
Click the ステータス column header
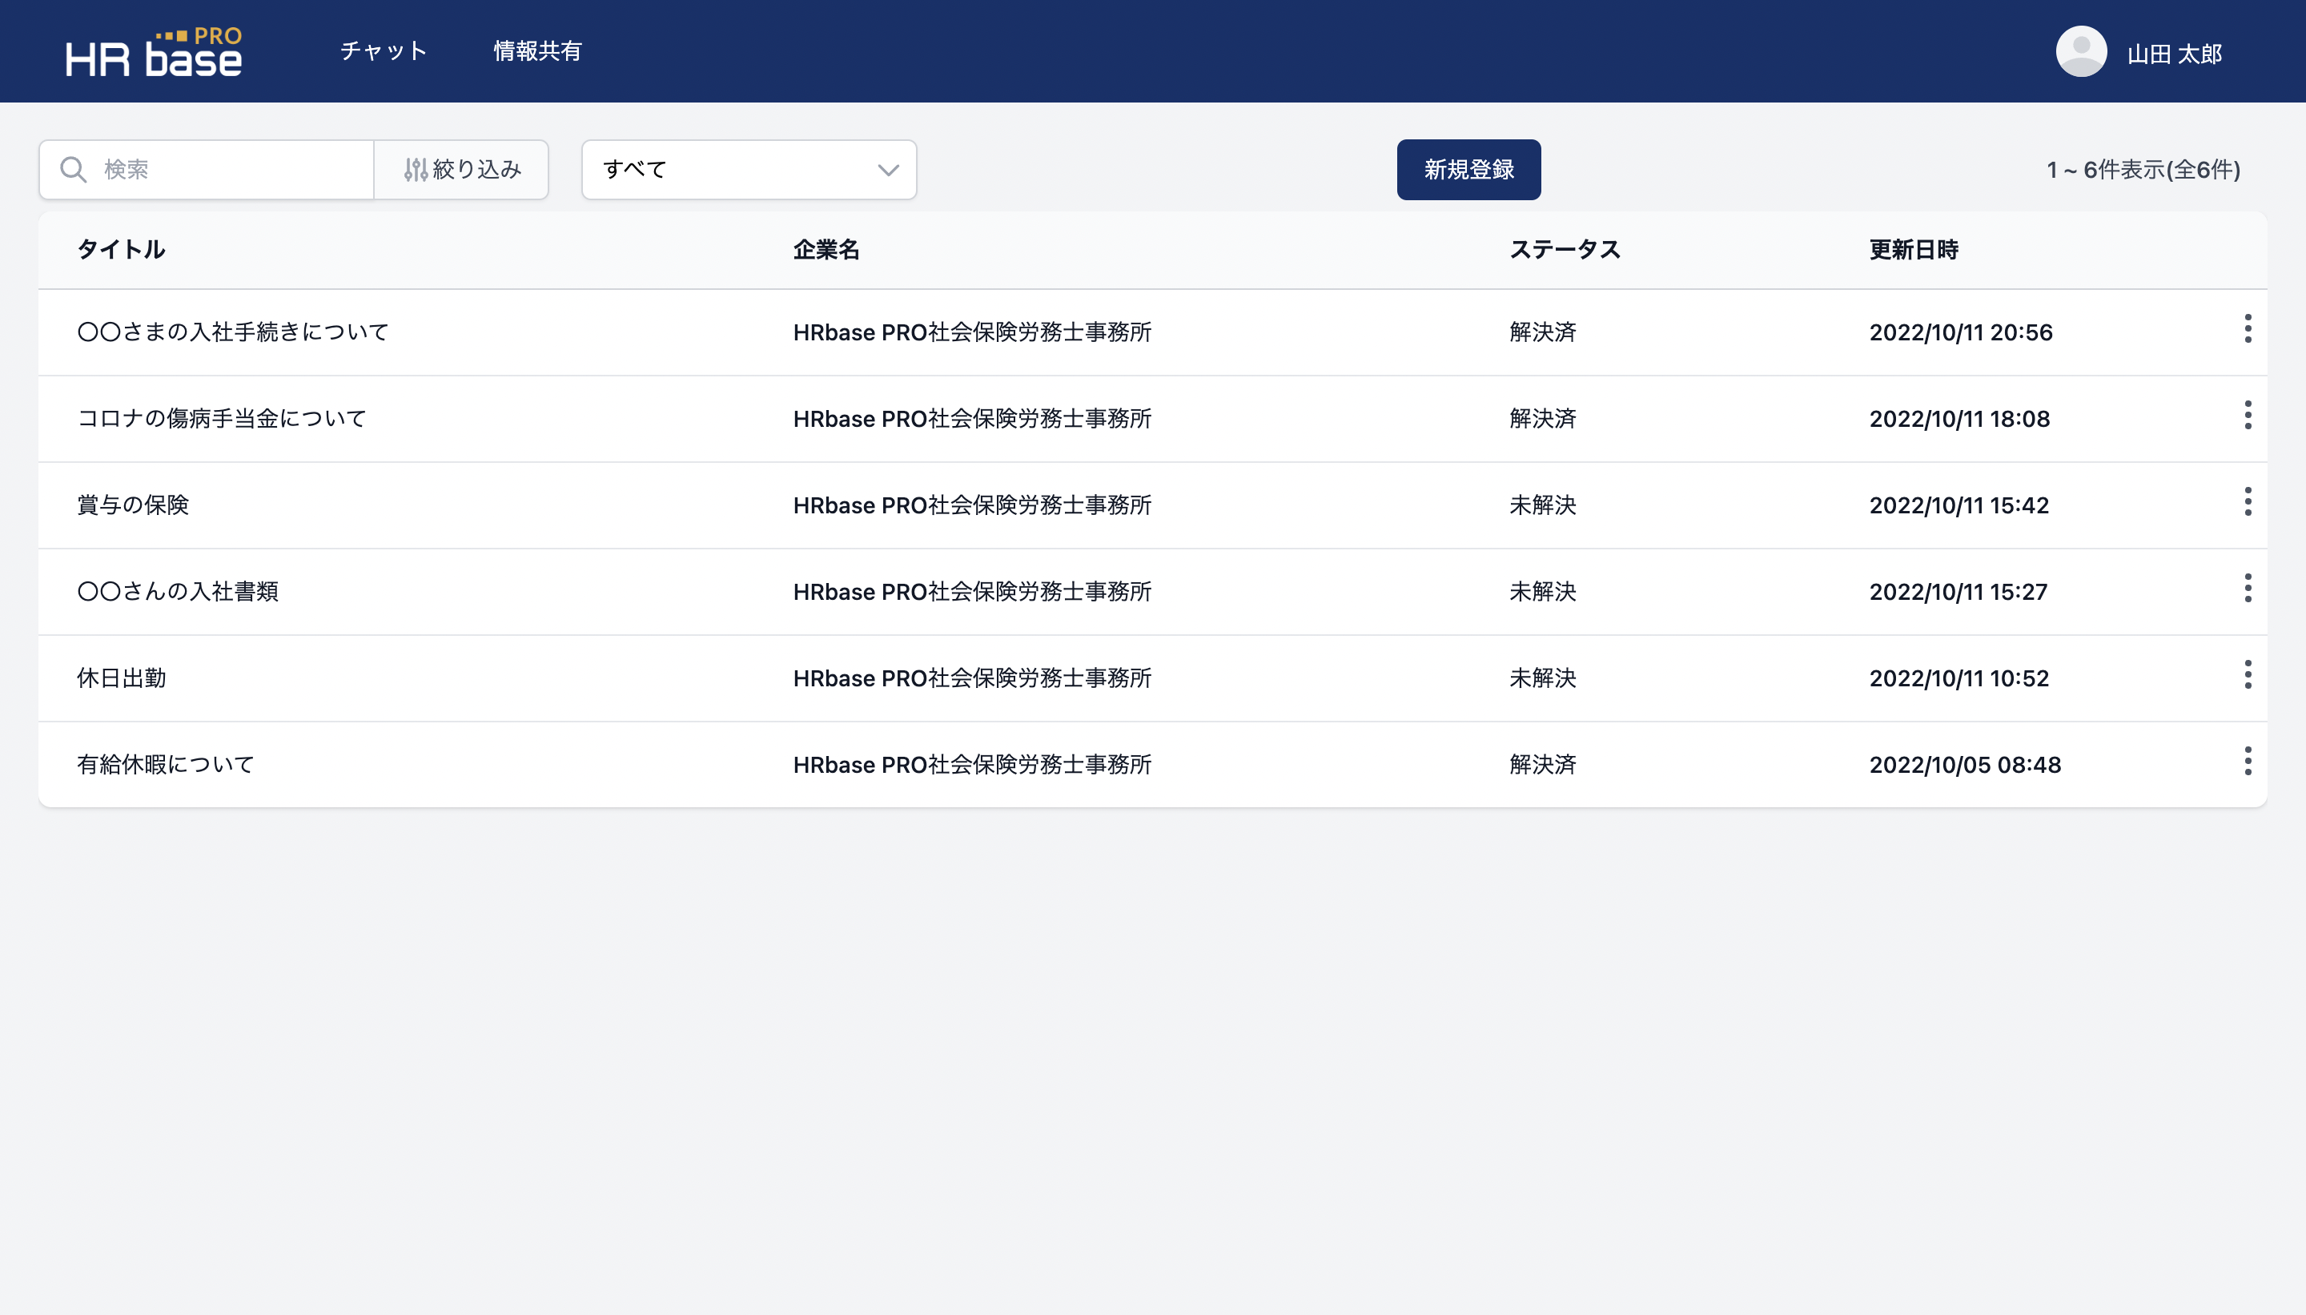[1565, 250]
